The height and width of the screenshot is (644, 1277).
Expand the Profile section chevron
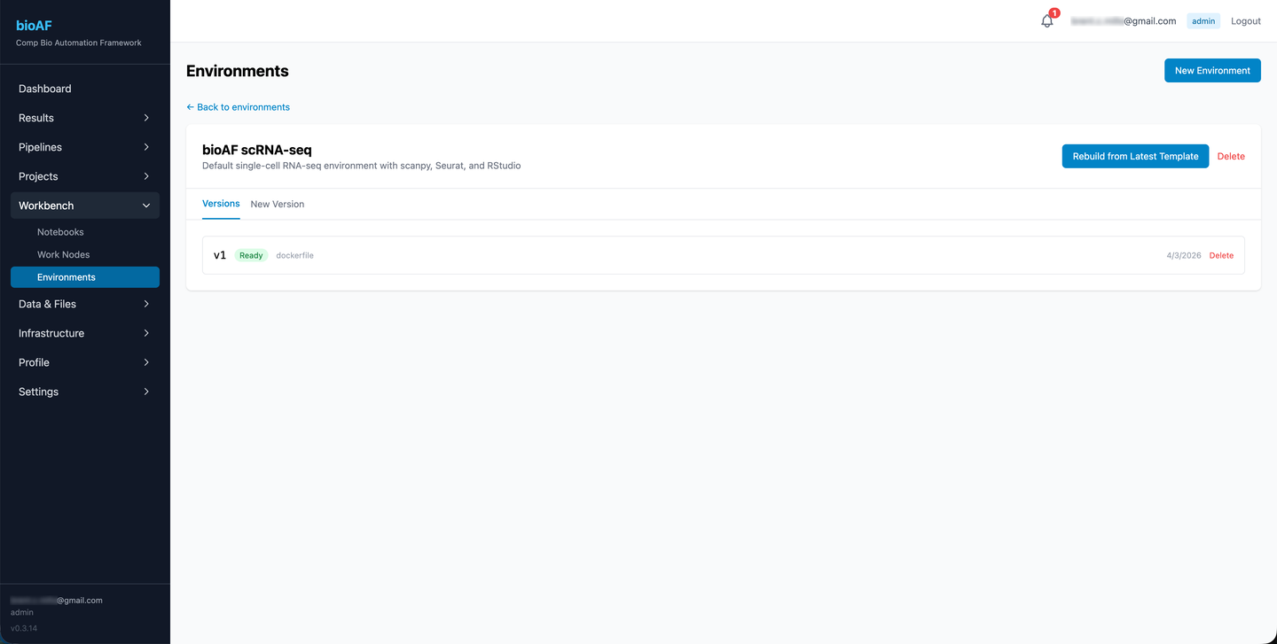pos(146,362)
